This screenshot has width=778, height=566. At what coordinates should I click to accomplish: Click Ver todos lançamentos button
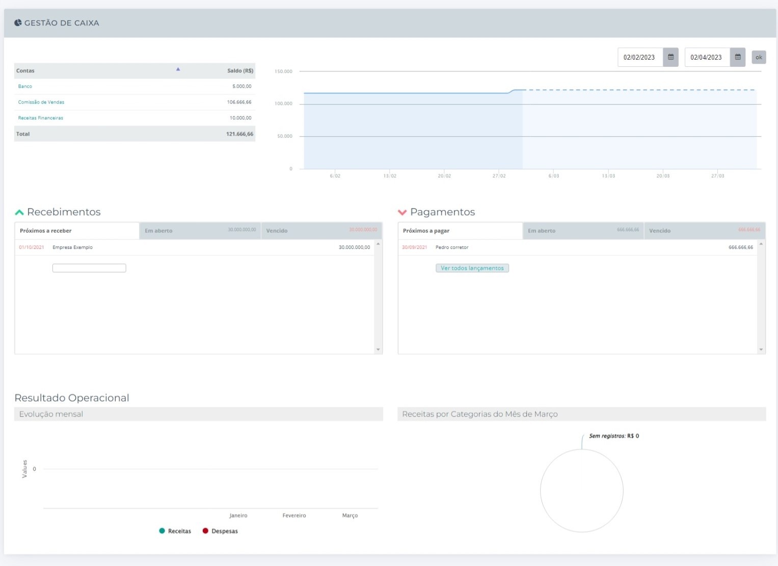click(x=472, y=268)
